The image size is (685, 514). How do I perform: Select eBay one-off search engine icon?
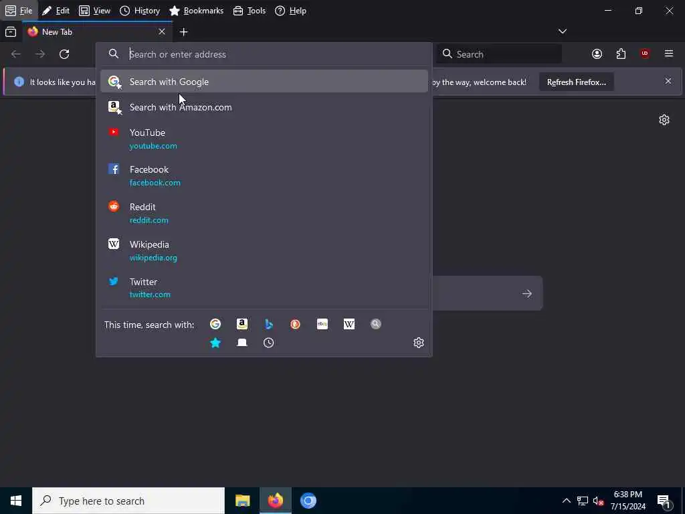(322, 324)
